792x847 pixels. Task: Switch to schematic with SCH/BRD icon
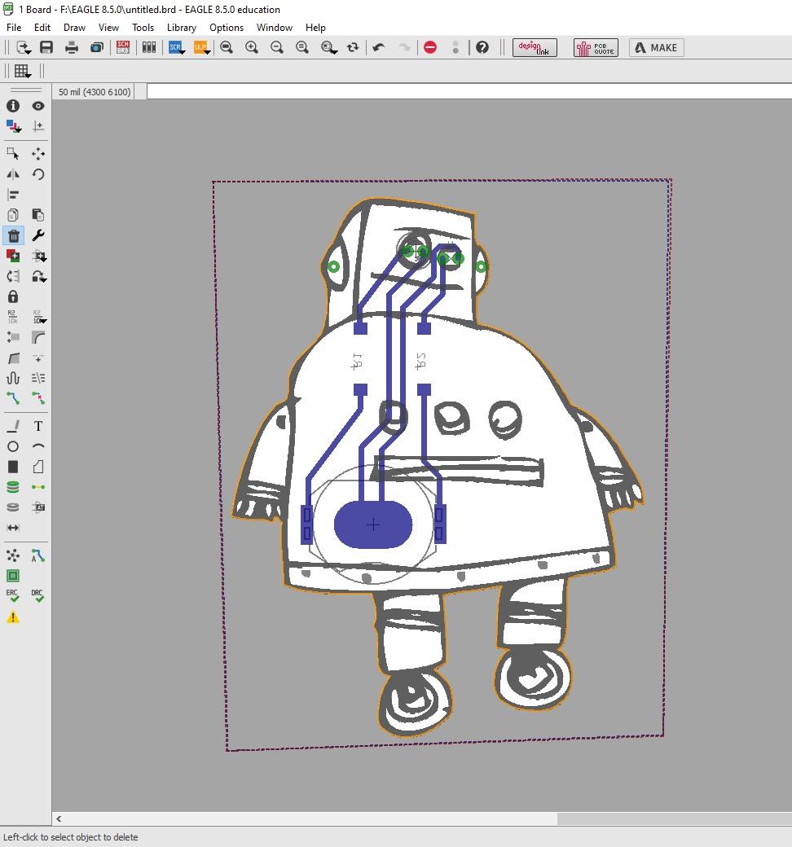pos(123,47)
